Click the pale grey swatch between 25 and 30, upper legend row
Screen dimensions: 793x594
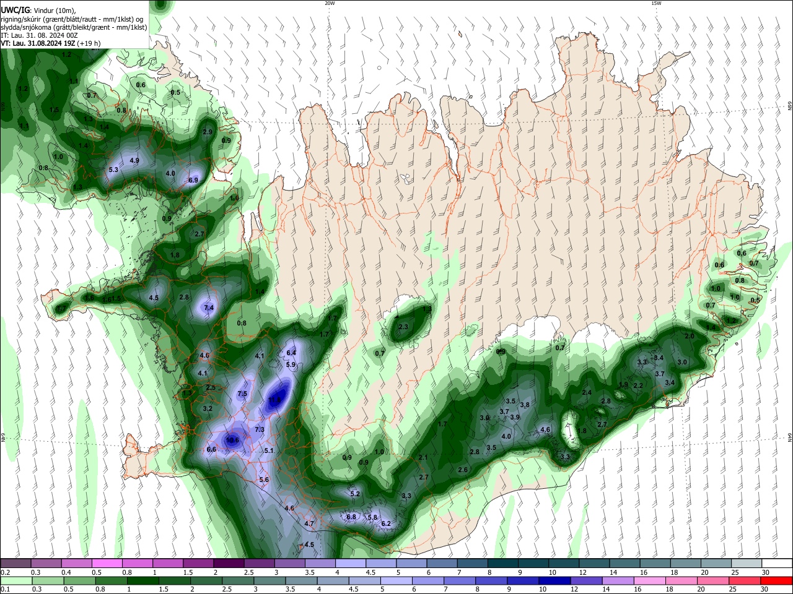(x=747, y=564)
